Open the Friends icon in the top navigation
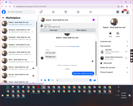This screenshot has width=133, height=106. [x=53, y=12]
